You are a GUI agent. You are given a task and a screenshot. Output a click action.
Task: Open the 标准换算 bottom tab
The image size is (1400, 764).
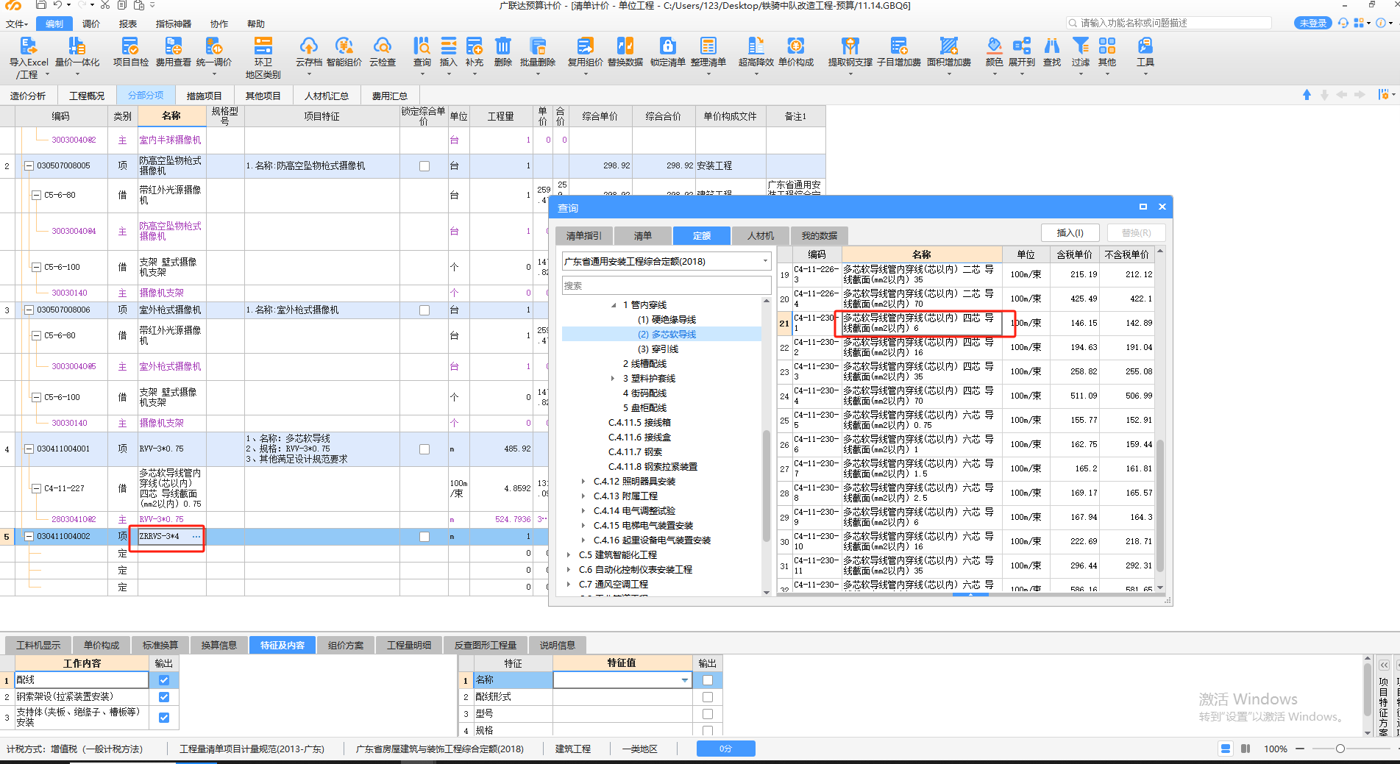click(x=160, y=646)
